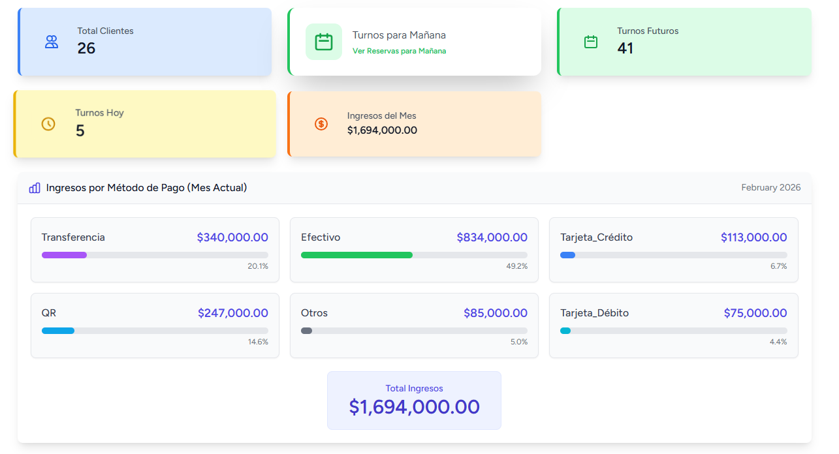Select the Tarjeta_Débito payment amount
This screenshot has height=454, width=839.
pyautogui.click(x=755, y=313)
